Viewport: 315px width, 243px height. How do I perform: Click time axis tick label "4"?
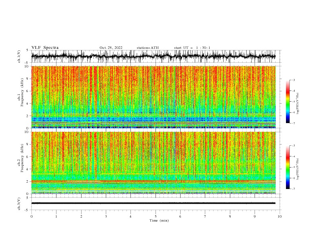tap(131, 216)
